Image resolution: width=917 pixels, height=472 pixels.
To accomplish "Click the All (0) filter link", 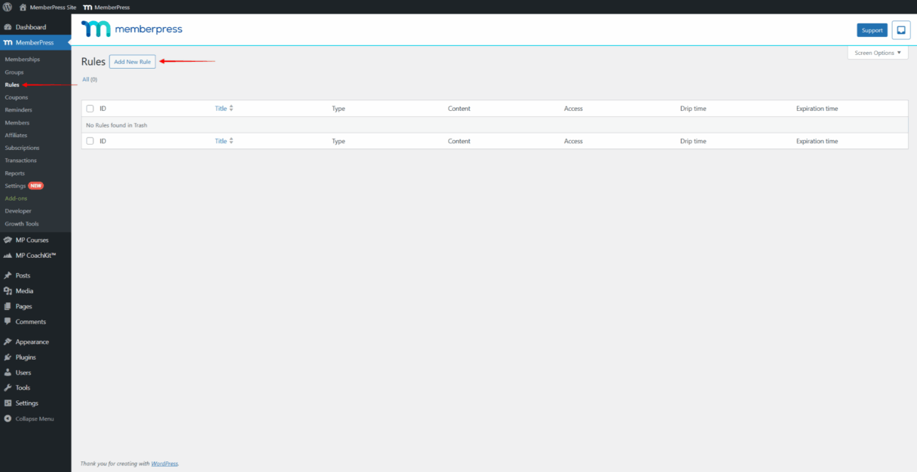I will pyautogui.click(x=90, y=79).
